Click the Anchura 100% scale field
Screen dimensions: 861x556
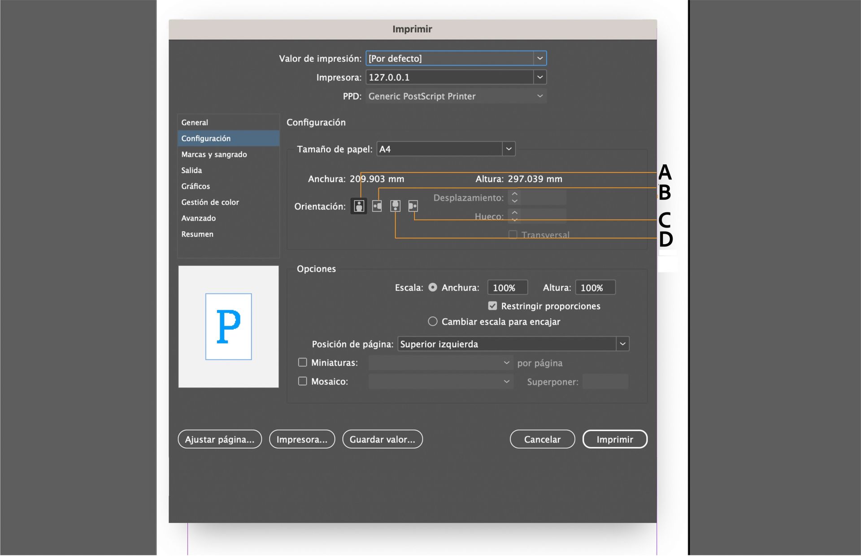tap(507, 287)
